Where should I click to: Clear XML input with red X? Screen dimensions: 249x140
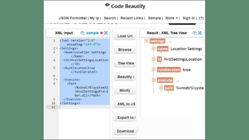[x=101, y=33]
